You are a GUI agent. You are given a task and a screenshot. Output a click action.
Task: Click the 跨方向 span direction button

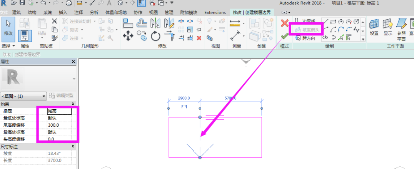pyautogui.click(x=306, y=38)
